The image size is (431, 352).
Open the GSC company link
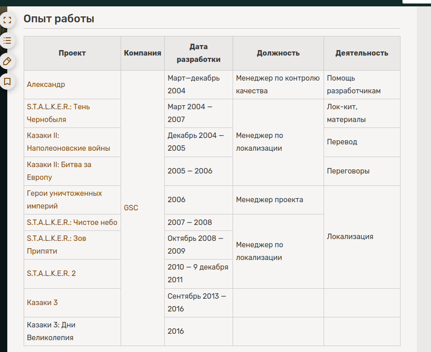click(x=131, y=208)
